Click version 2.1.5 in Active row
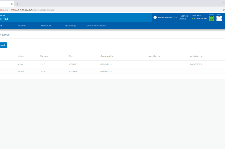Screen dimensions: 225x149 click(x=43, y=64)
